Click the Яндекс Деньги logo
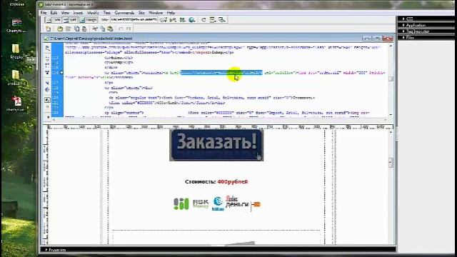This screenshot has height=257, width=457. (x=236, y=202)
